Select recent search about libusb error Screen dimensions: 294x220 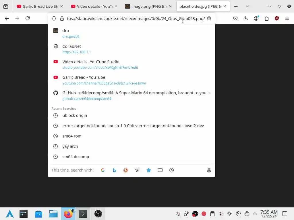pyautogui.click(x=131, y=126)
